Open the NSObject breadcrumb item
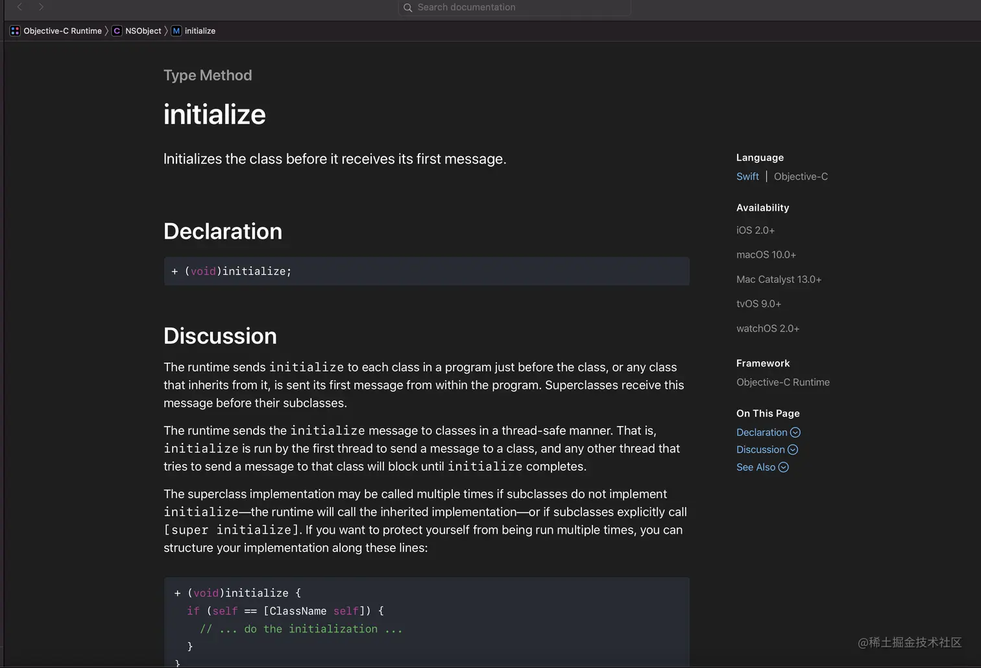Viewport: 981px width, 668px height. coord(143,31)
